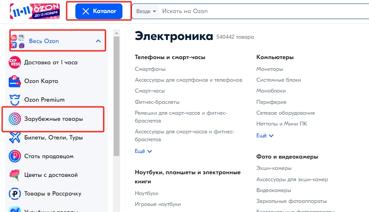Open the Экшн-камеры link
369x212 pixels.
pos(274,168)
